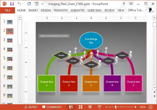This screenshot has height=110, width=157.
Task: Select slide 6 thumbnail
Action: point(10,68)
